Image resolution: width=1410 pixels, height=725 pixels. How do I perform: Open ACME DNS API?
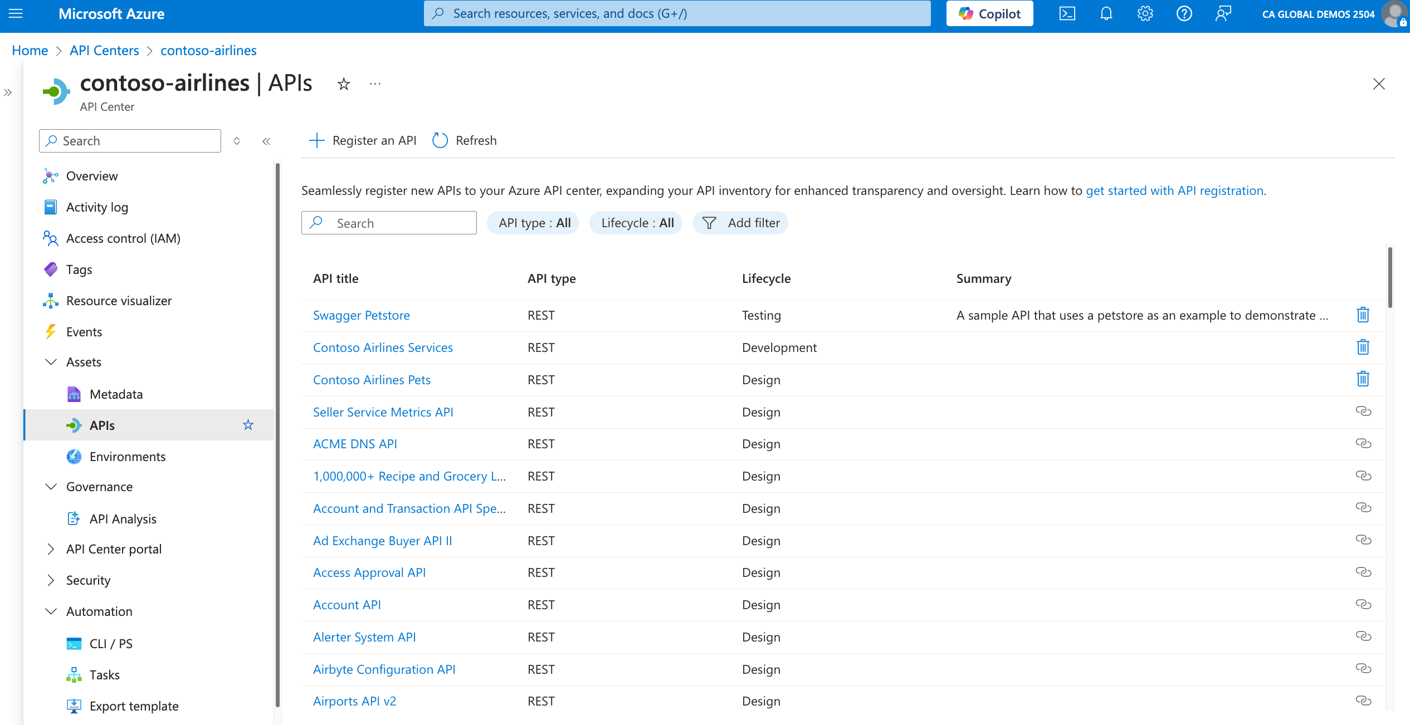click(355, 444)
